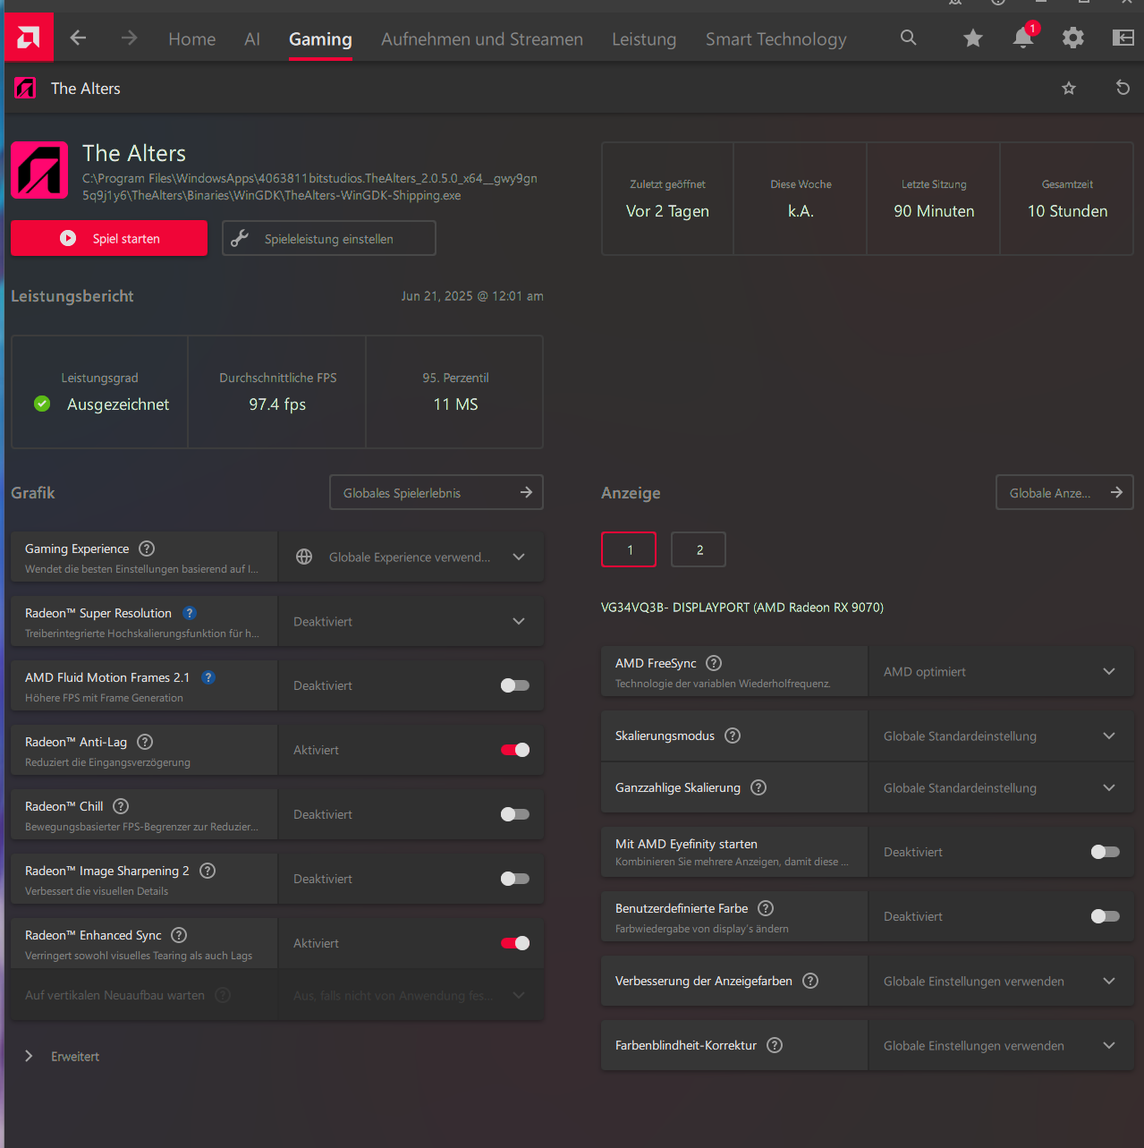The width and height of the screenshot is (1144, 1148).
Task: Show Radeon Super Resolution help icon
Action: pos(190,613)
